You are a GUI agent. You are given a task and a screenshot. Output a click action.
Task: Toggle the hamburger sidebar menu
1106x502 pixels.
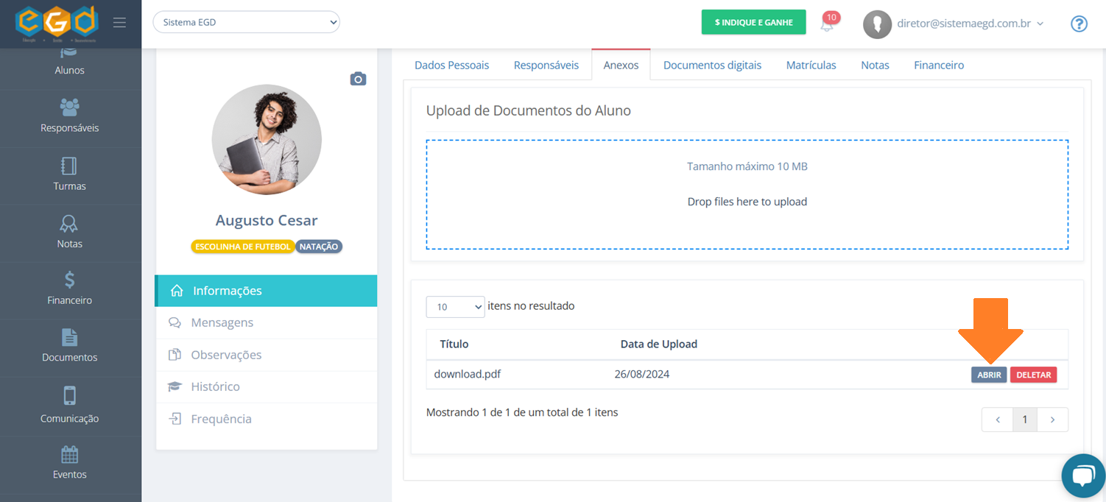tap(119, 23)
